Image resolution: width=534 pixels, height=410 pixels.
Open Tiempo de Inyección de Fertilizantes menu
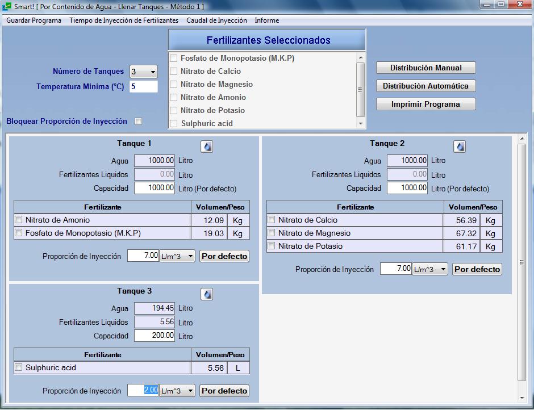pos(124,20)
